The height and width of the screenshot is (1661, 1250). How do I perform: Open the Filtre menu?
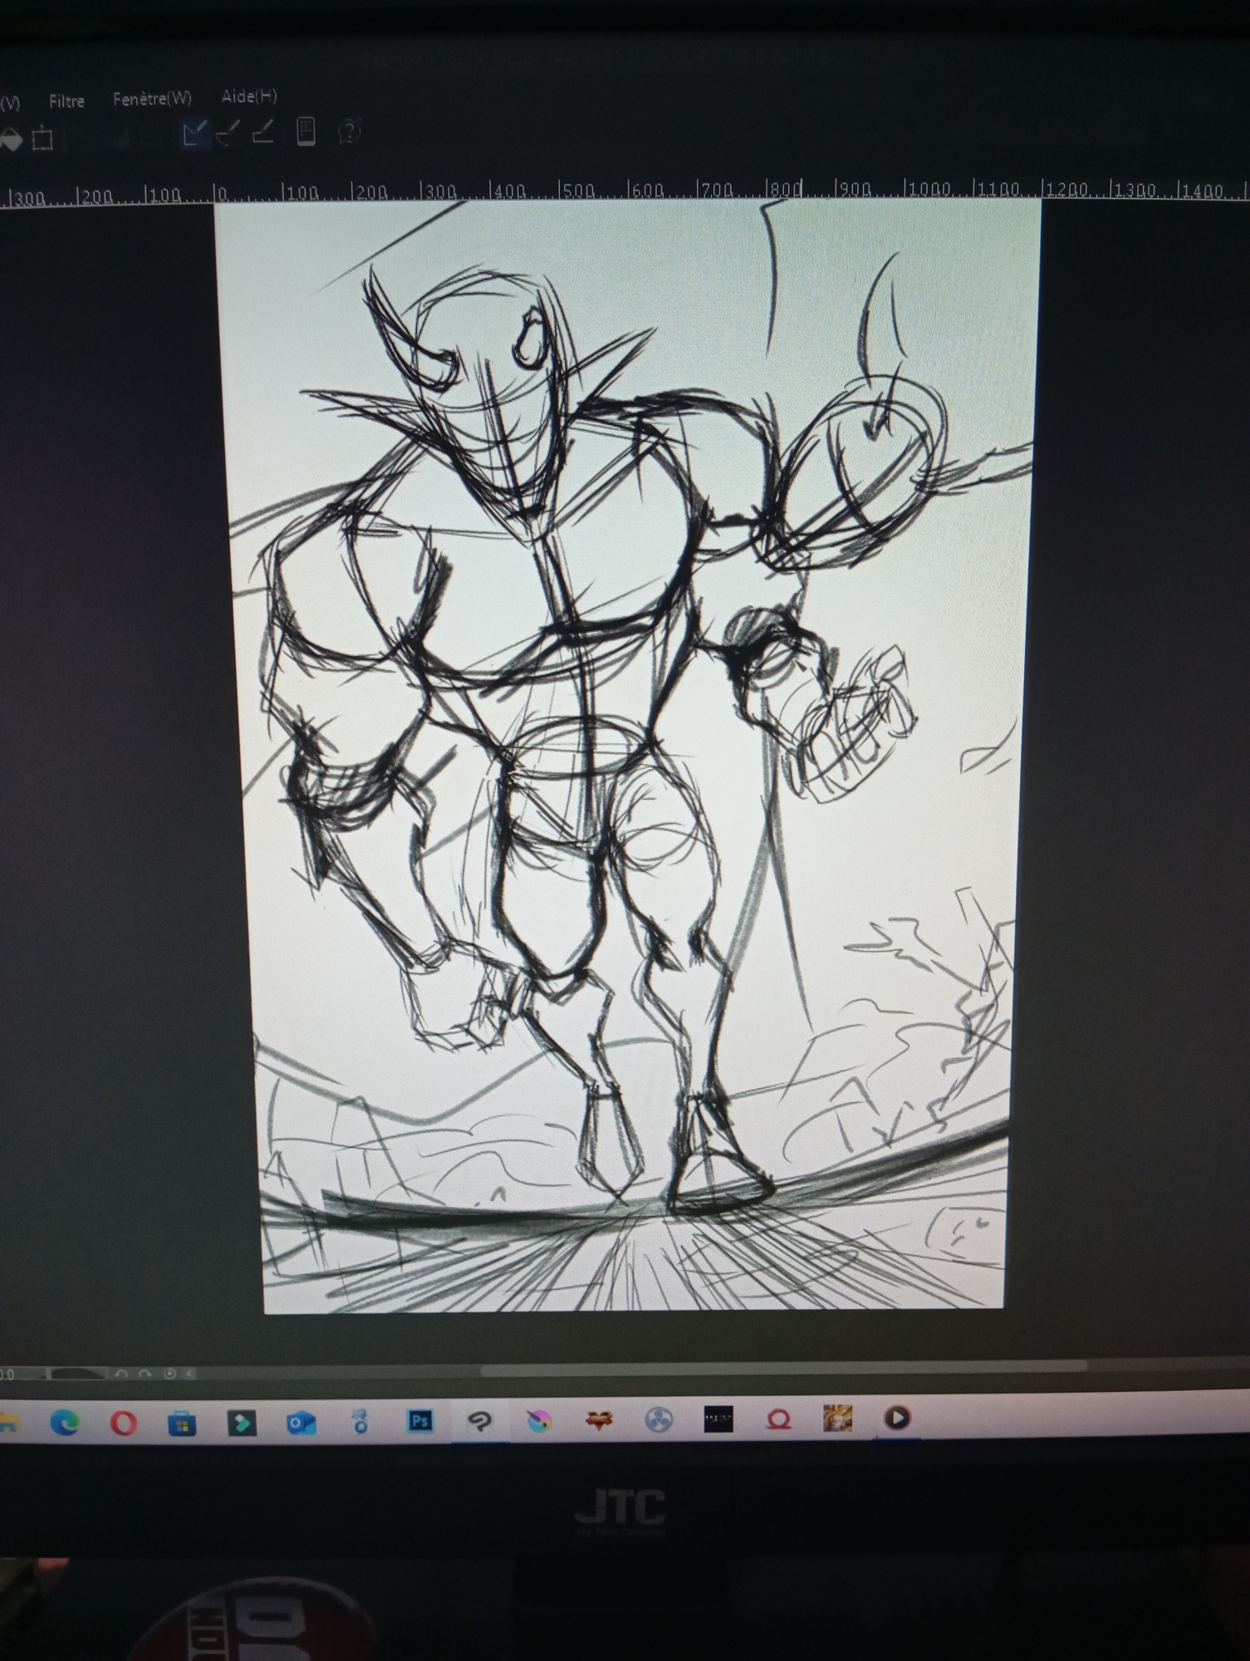[66, 101]
